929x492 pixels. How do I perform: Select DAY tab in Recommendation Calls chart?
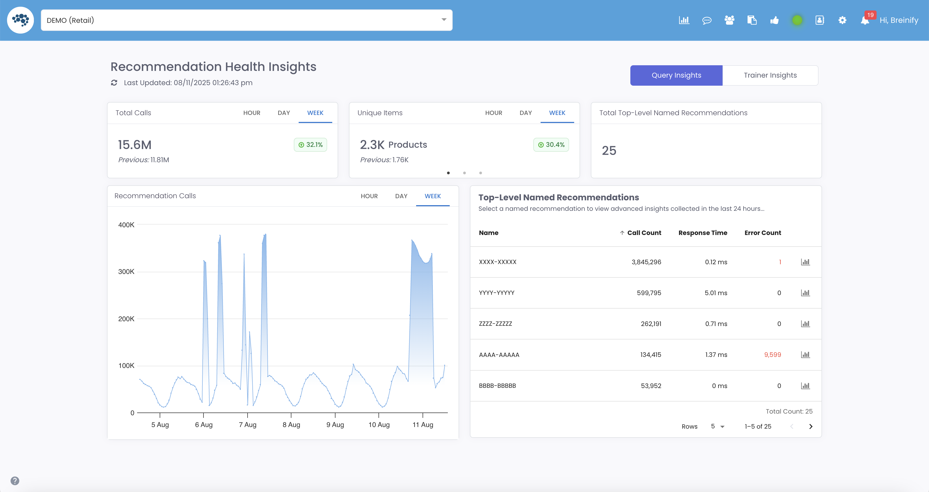pyautogui.click(x=401, y=196)
